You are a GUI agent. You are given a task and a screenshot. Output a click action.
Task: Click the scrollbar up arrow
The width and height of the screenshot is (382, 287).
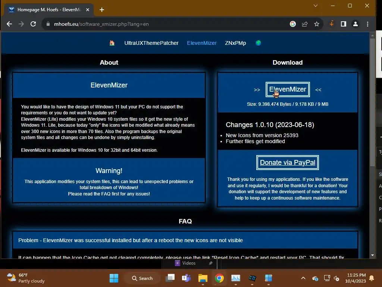point(372,36)
